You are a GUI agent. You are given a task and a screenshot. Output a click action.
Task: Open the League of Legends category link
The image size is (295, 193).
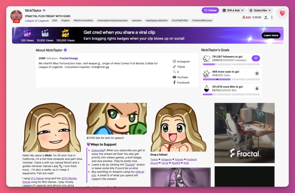point(37,21)
